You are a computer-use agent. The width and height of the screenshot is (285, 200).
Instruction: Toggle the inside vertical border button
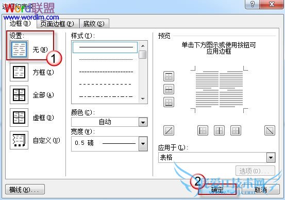click(219, 130)
